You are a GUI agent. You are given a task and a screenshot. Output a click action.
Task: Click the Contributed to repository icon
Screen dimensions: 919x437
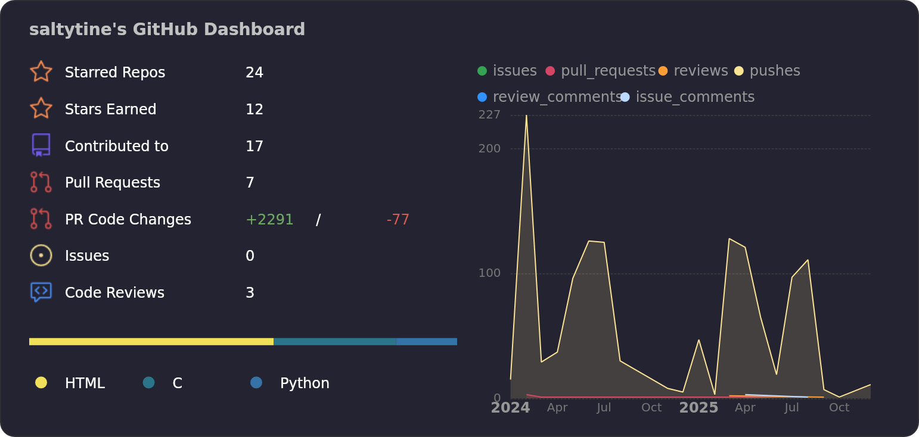point(41,146)
